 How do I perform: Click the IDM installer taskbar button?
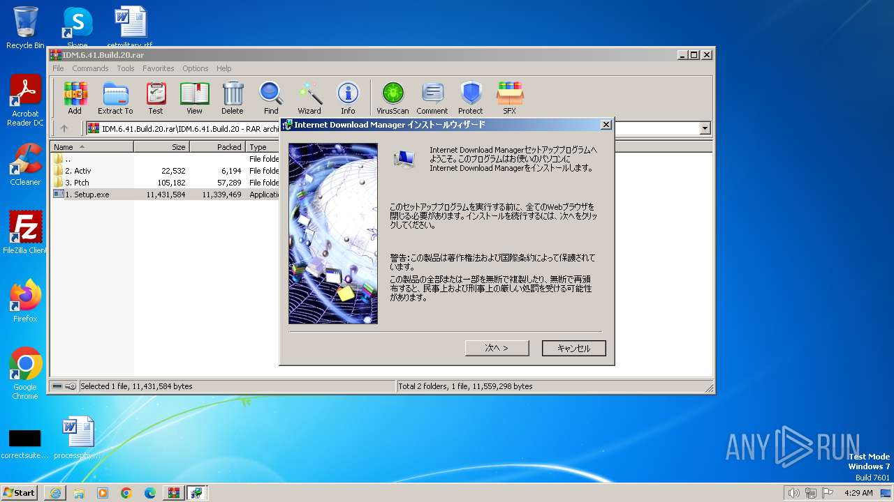coord(197,493)
